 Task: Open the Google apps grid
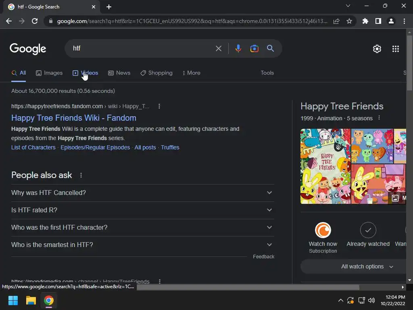coord(396,49)
